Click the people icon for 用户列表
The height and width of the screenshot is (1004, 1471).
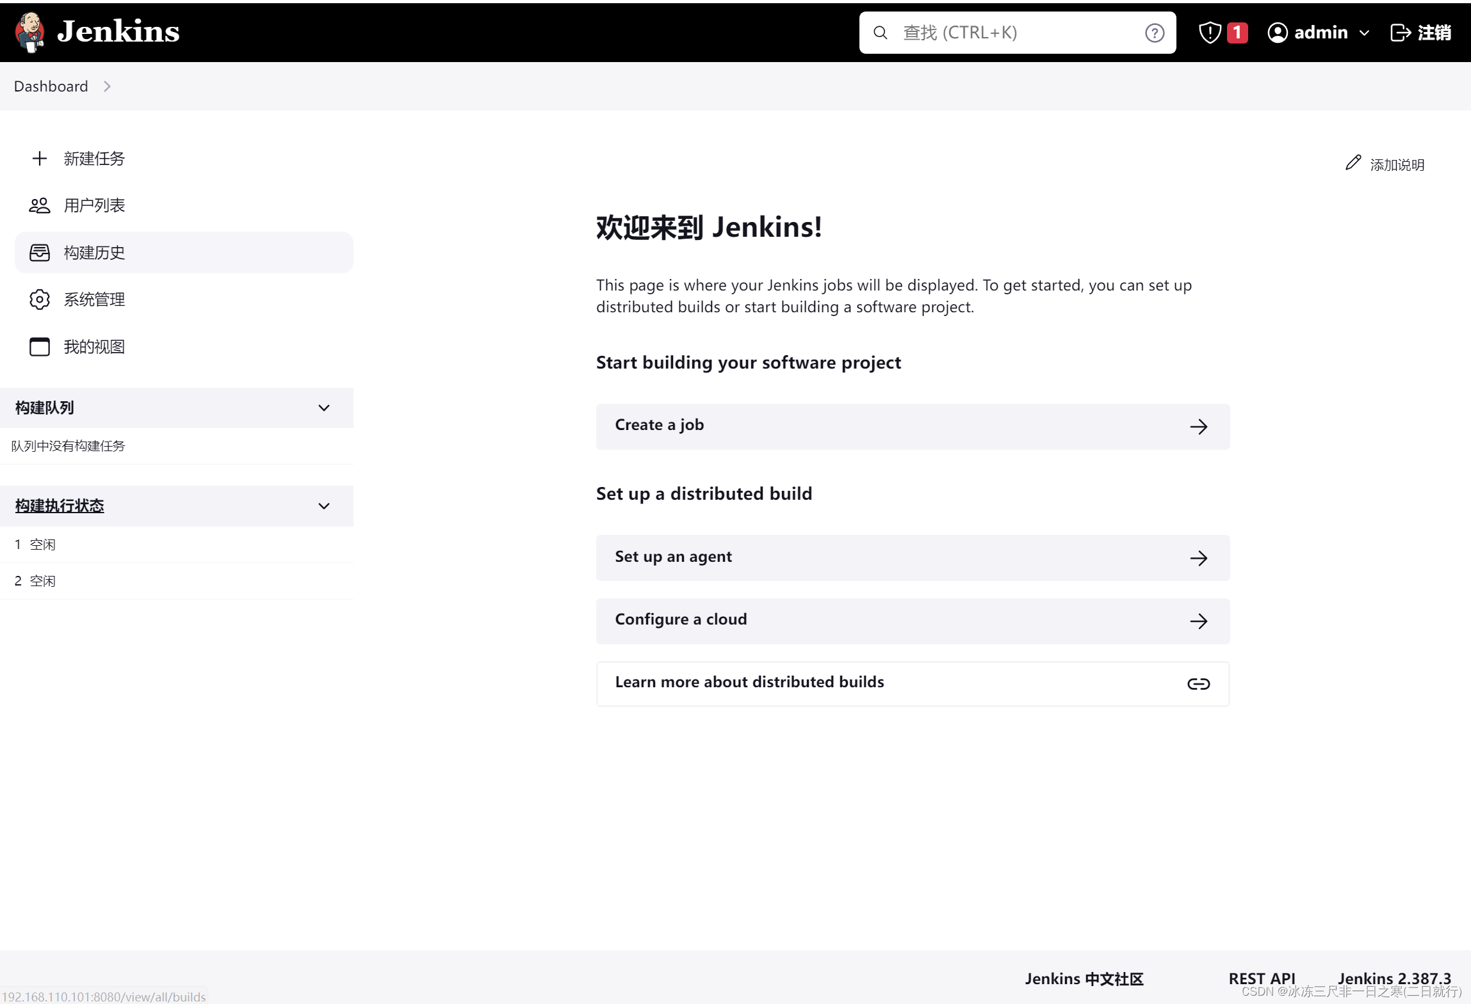tap(40, 205)
